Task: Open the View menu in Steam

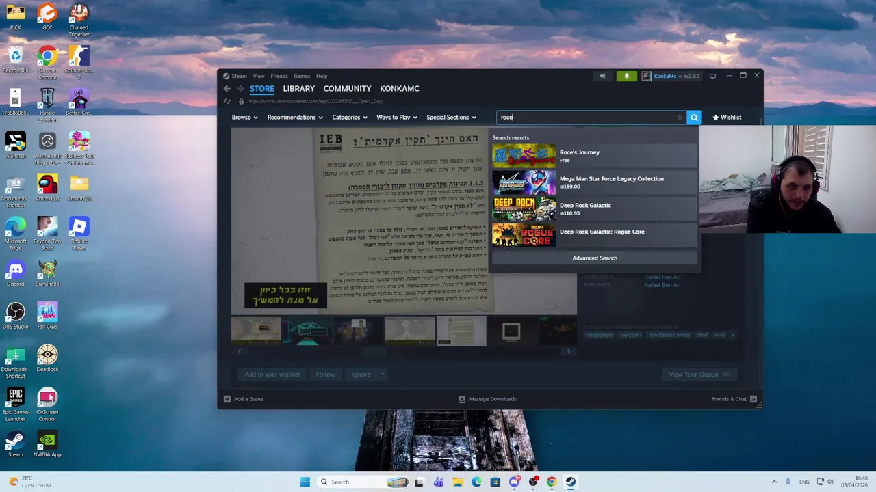Action: pyautogui.click(x=258, y=77)
